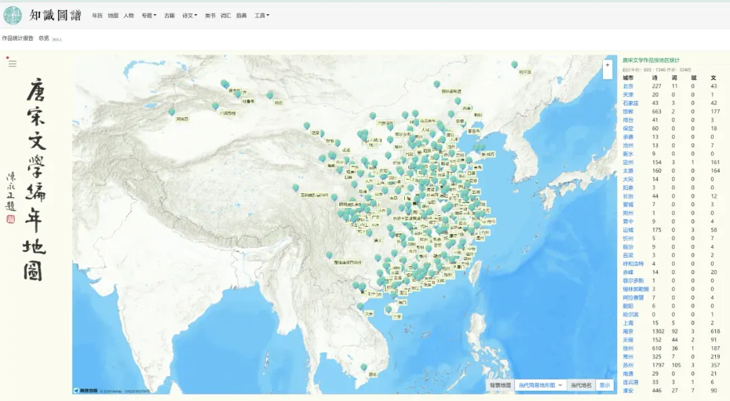
Task: Go to the 年历 menu item
Action: point(97,16)
